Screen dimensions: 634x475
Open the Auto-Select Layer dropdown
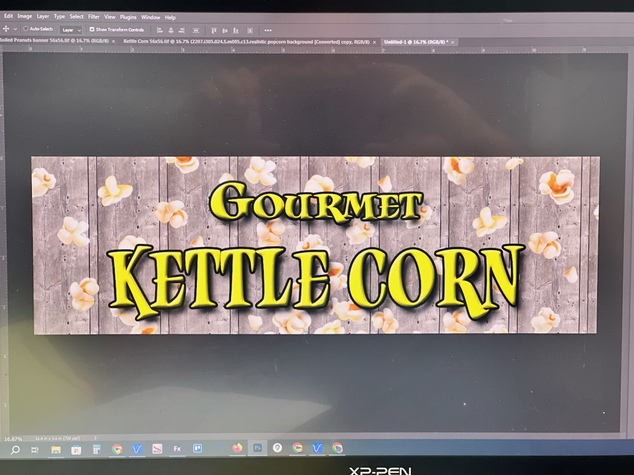click(x=71, y=30)
